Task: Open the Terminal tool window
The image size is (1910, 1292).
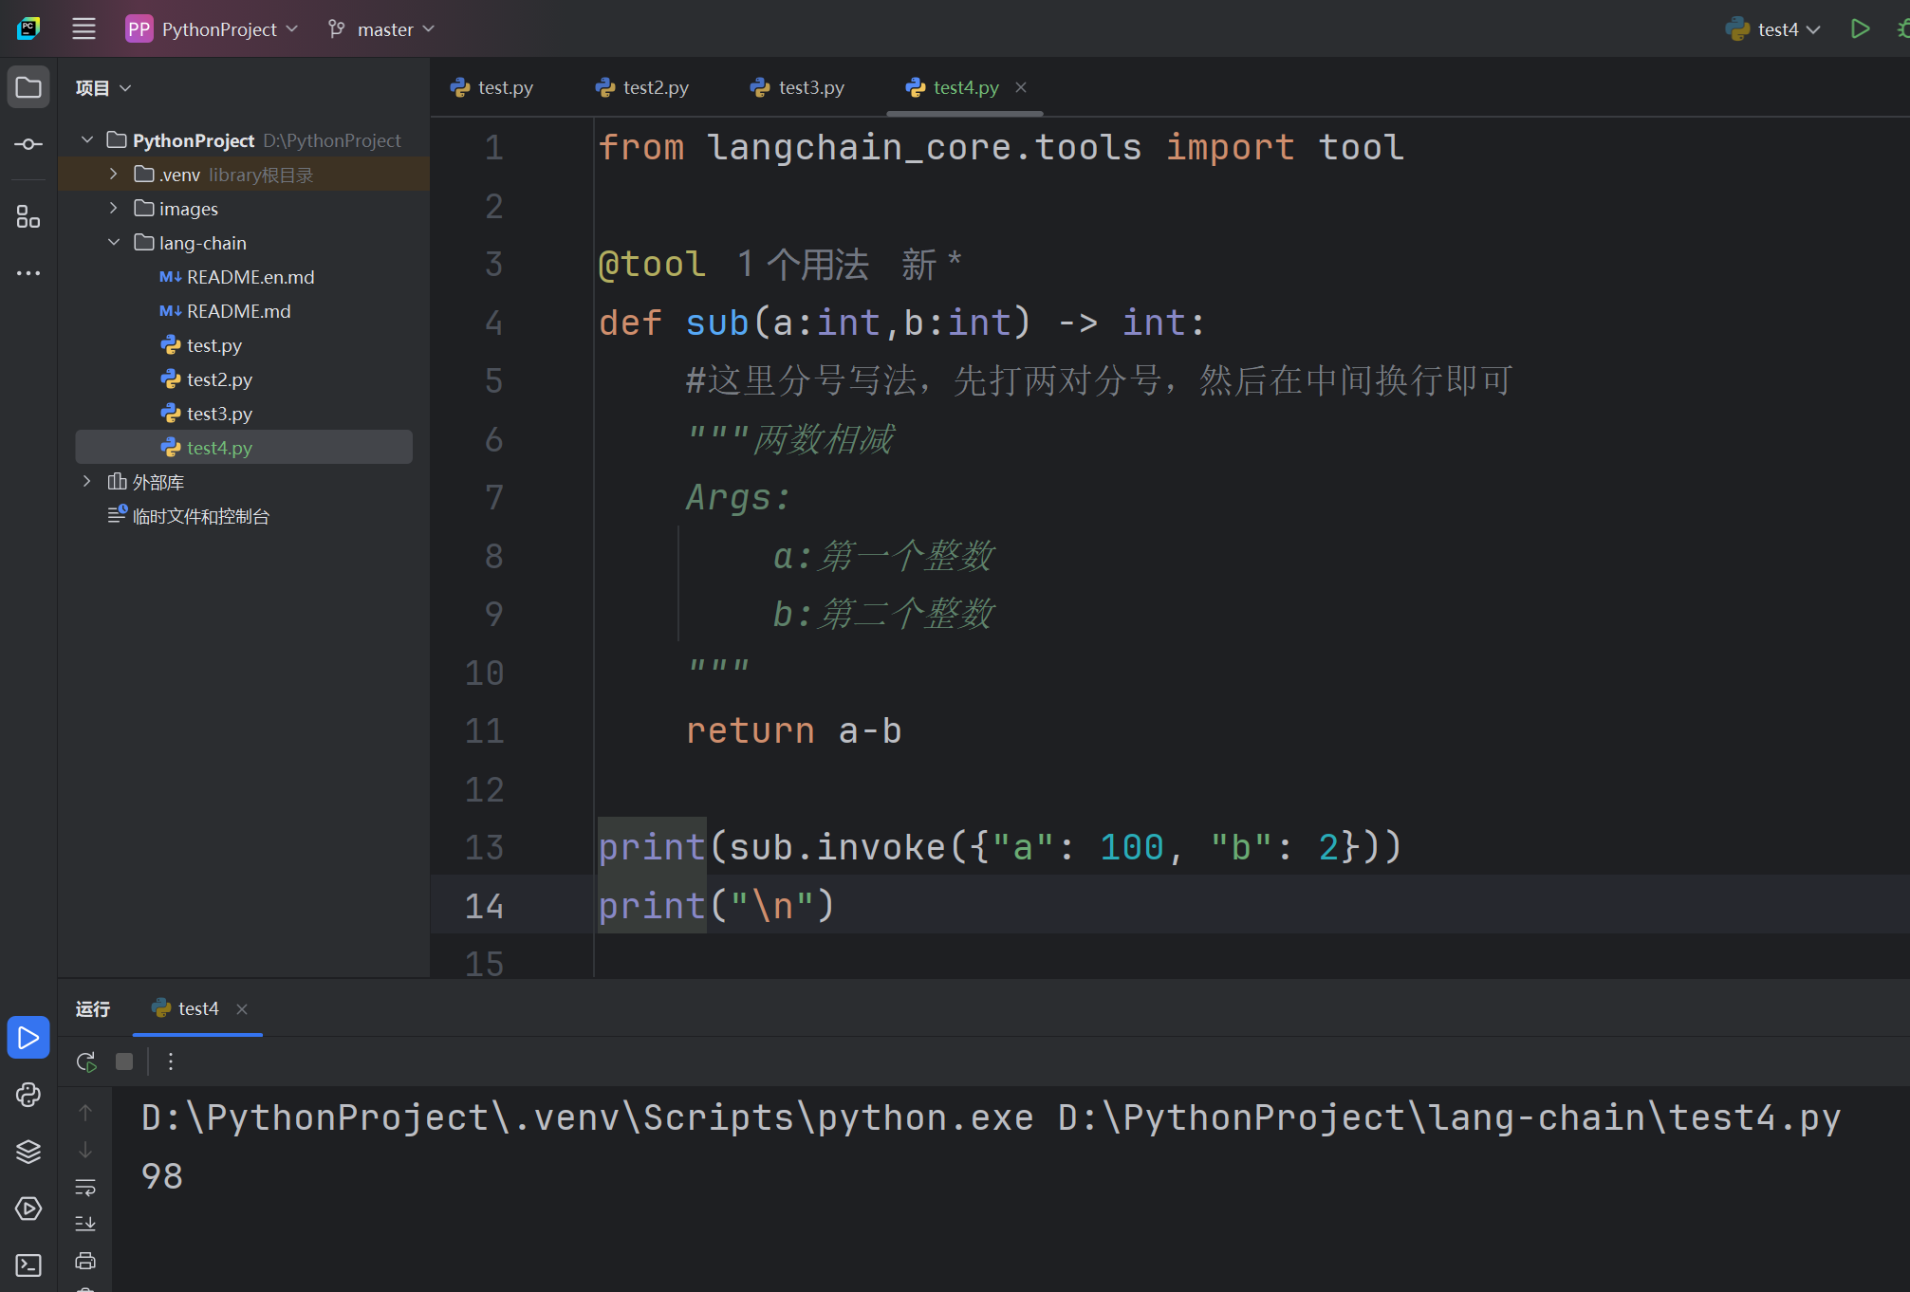Action: 28,1265
